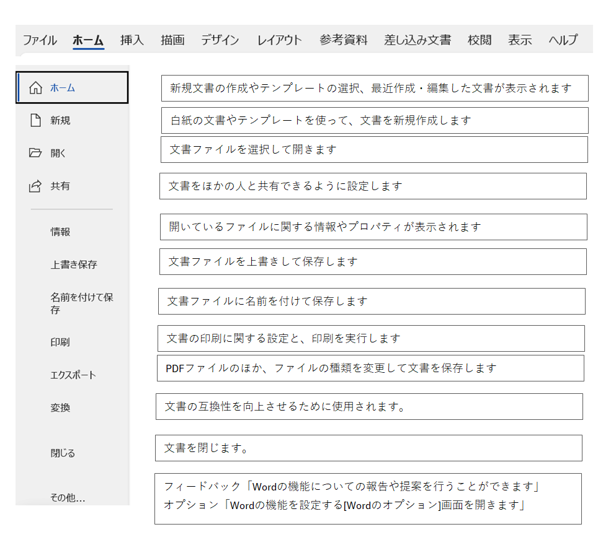Expand その他... at sidebar bottom
Viewport: 611px width, 540px height.
point(68,497)
